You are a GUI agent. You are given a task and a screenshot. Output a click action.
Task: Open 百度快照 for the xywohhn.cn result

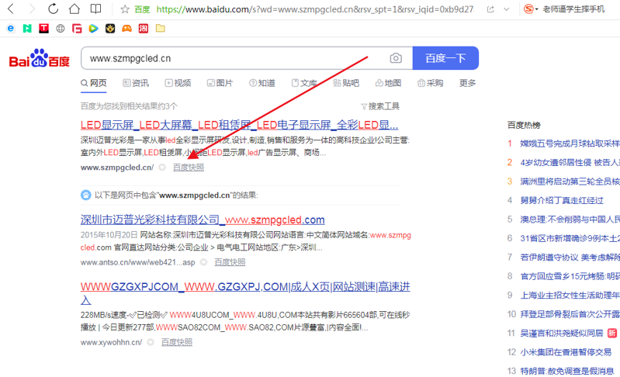(x=177, y=342)
